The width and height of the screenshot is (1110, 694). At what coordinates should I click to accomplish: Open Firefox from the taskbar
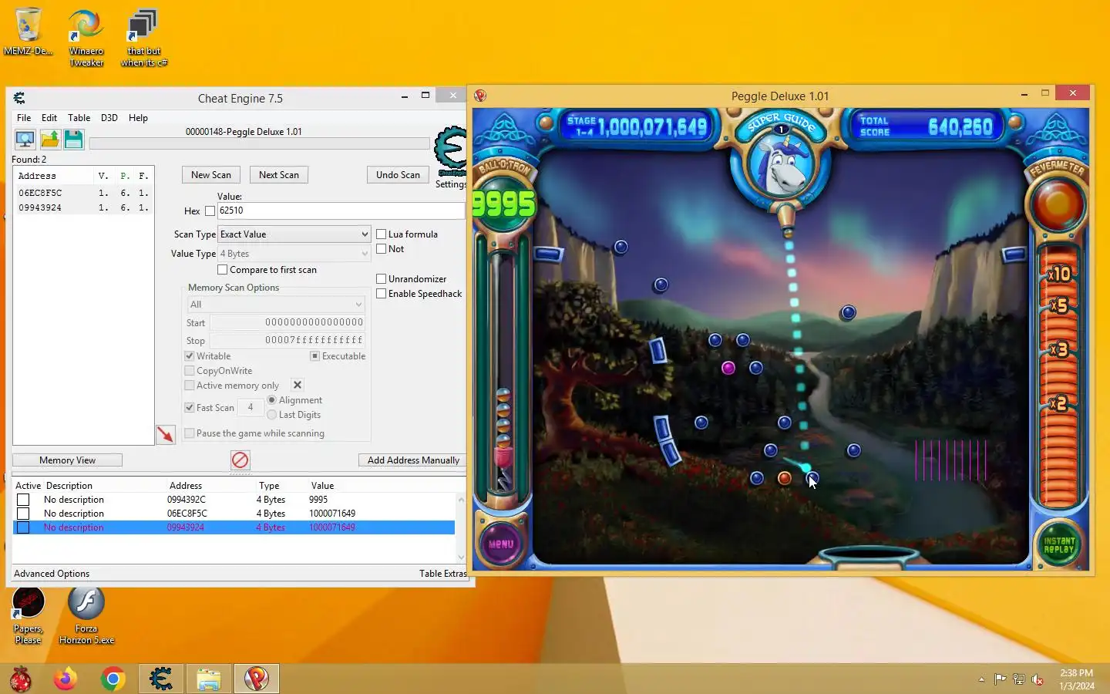(x=65, y=679)
